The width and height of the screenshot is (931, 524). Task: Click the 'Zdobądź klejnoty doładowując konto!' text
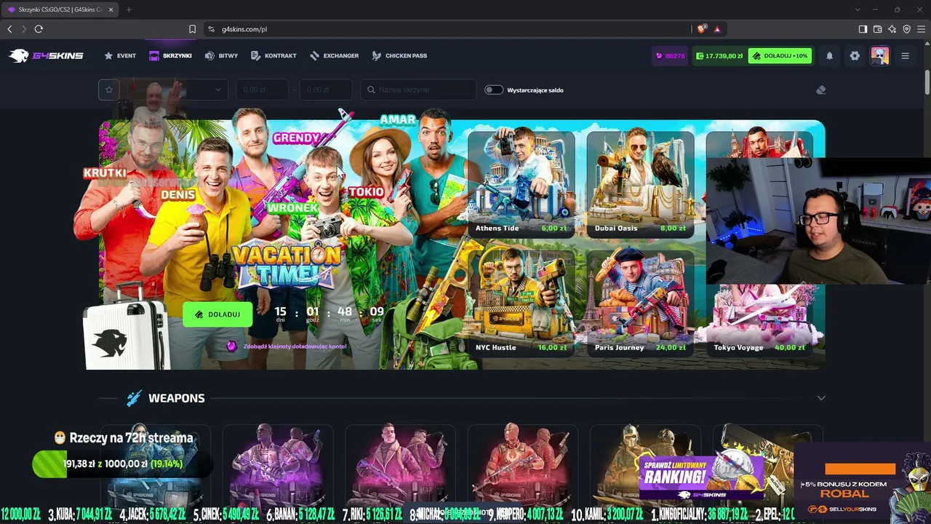295,346
